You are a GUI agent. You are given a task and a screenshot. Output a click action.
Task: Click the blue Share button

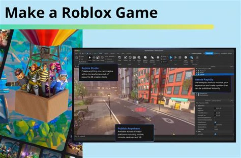coord(209,53)
